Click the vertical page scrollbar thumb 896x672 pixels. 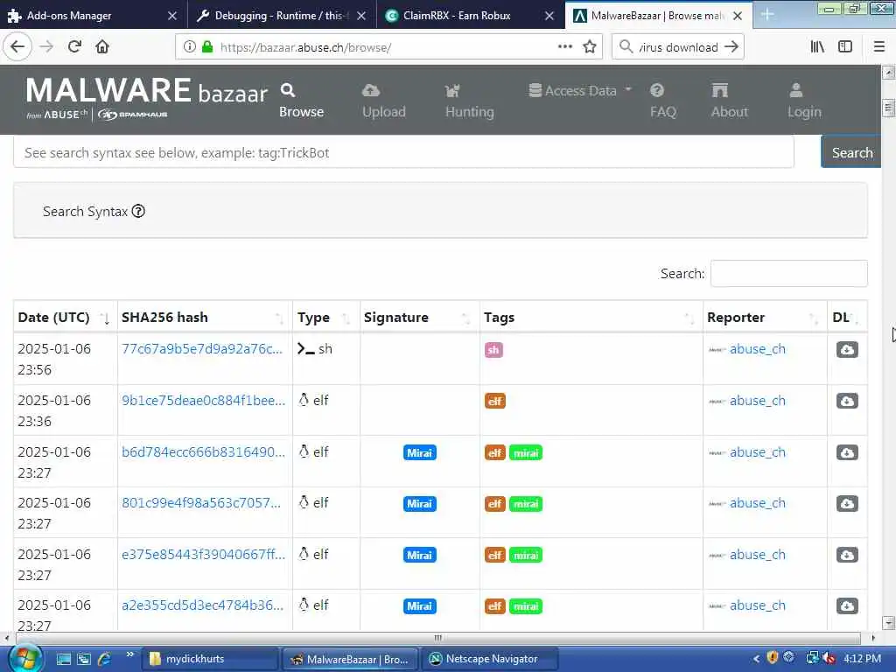tap(888, 108)
